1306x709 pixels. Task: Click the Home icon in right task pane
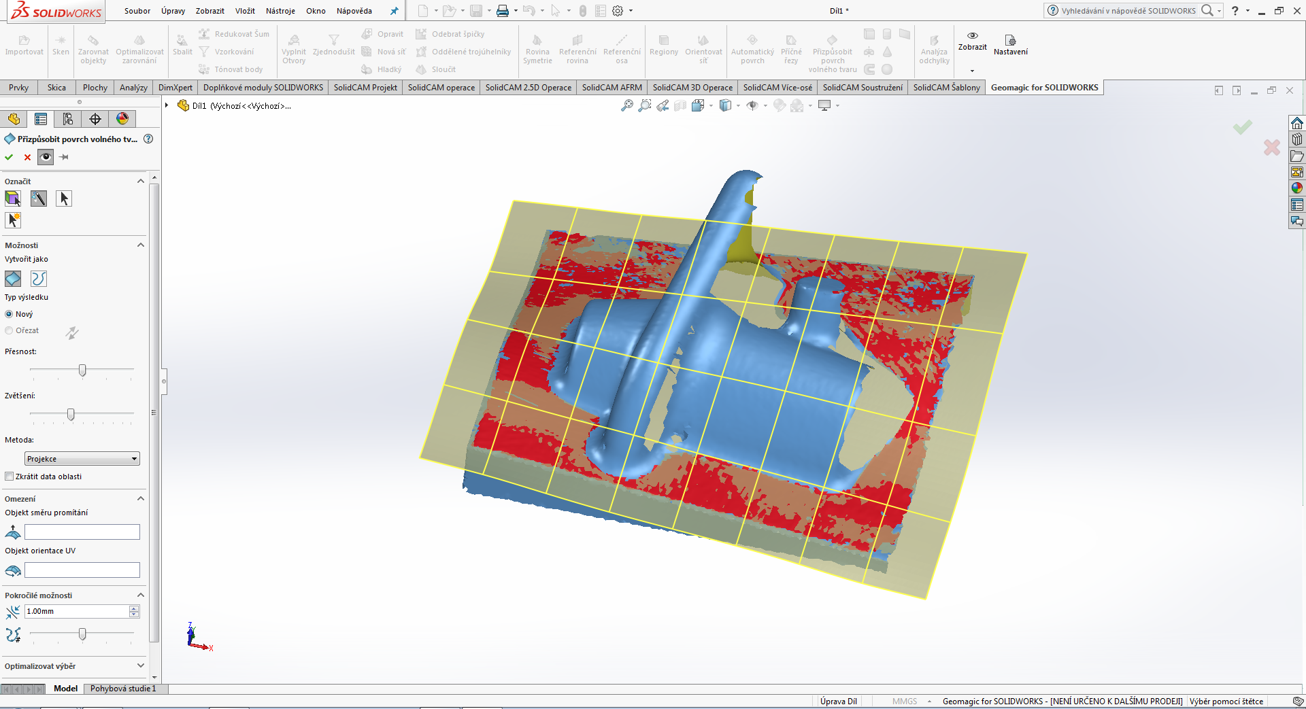pos(1297,123)
